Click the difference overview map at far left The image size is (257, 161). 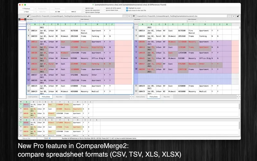click(x=22, y=58)
